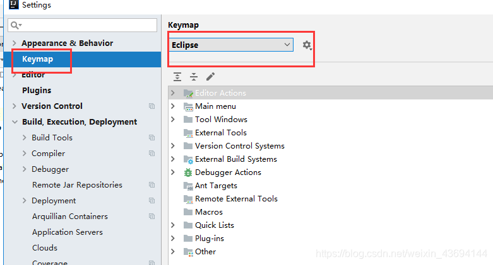Focus the settings search field
493x265 pixels.
[82, 25]
